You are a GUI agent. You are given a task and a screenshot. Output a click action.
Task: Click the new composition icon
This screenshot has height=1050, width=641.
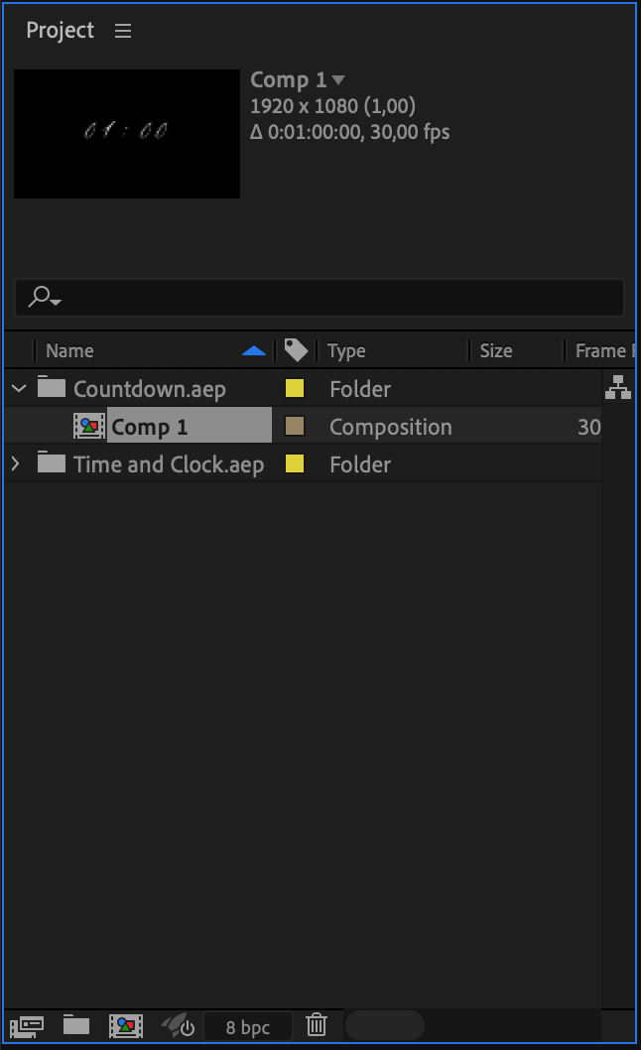coord(126,1026)
